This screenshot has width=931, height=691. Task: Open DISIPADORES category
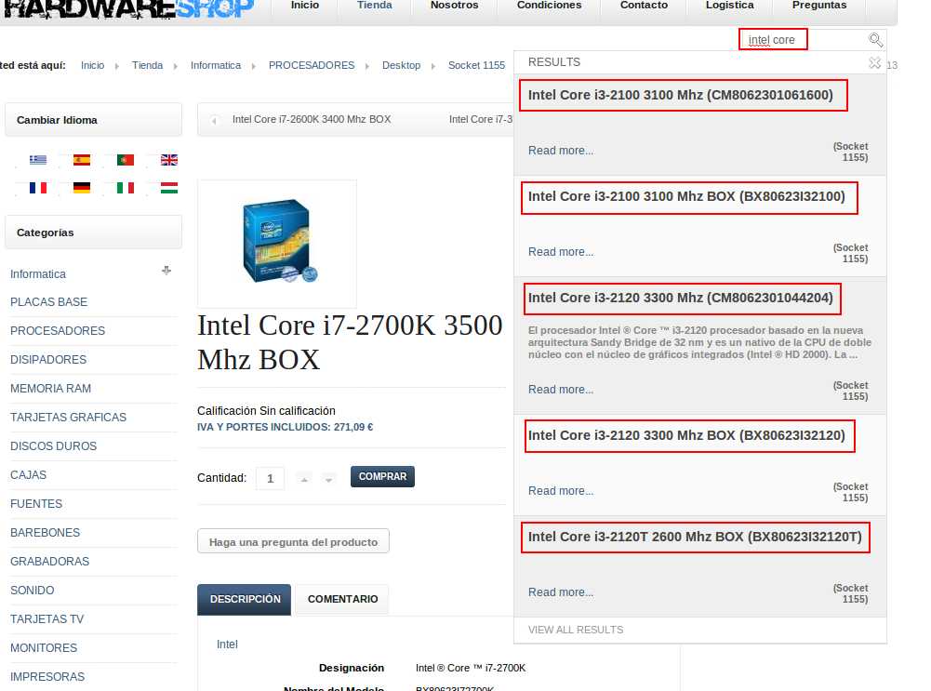tap(48, 360)
